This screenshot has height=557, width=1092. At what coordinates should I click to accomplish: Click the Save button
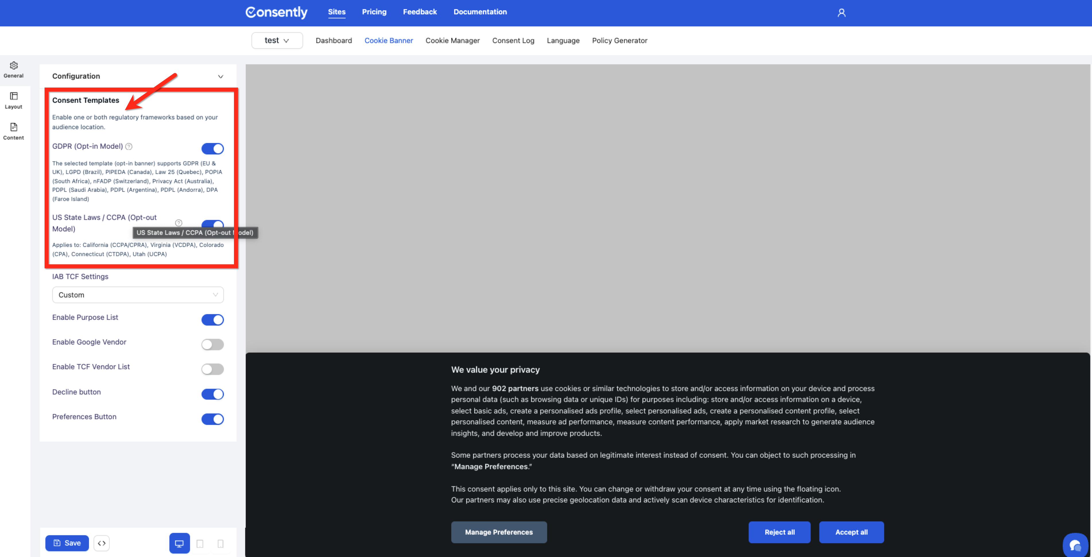coord(67,543)
